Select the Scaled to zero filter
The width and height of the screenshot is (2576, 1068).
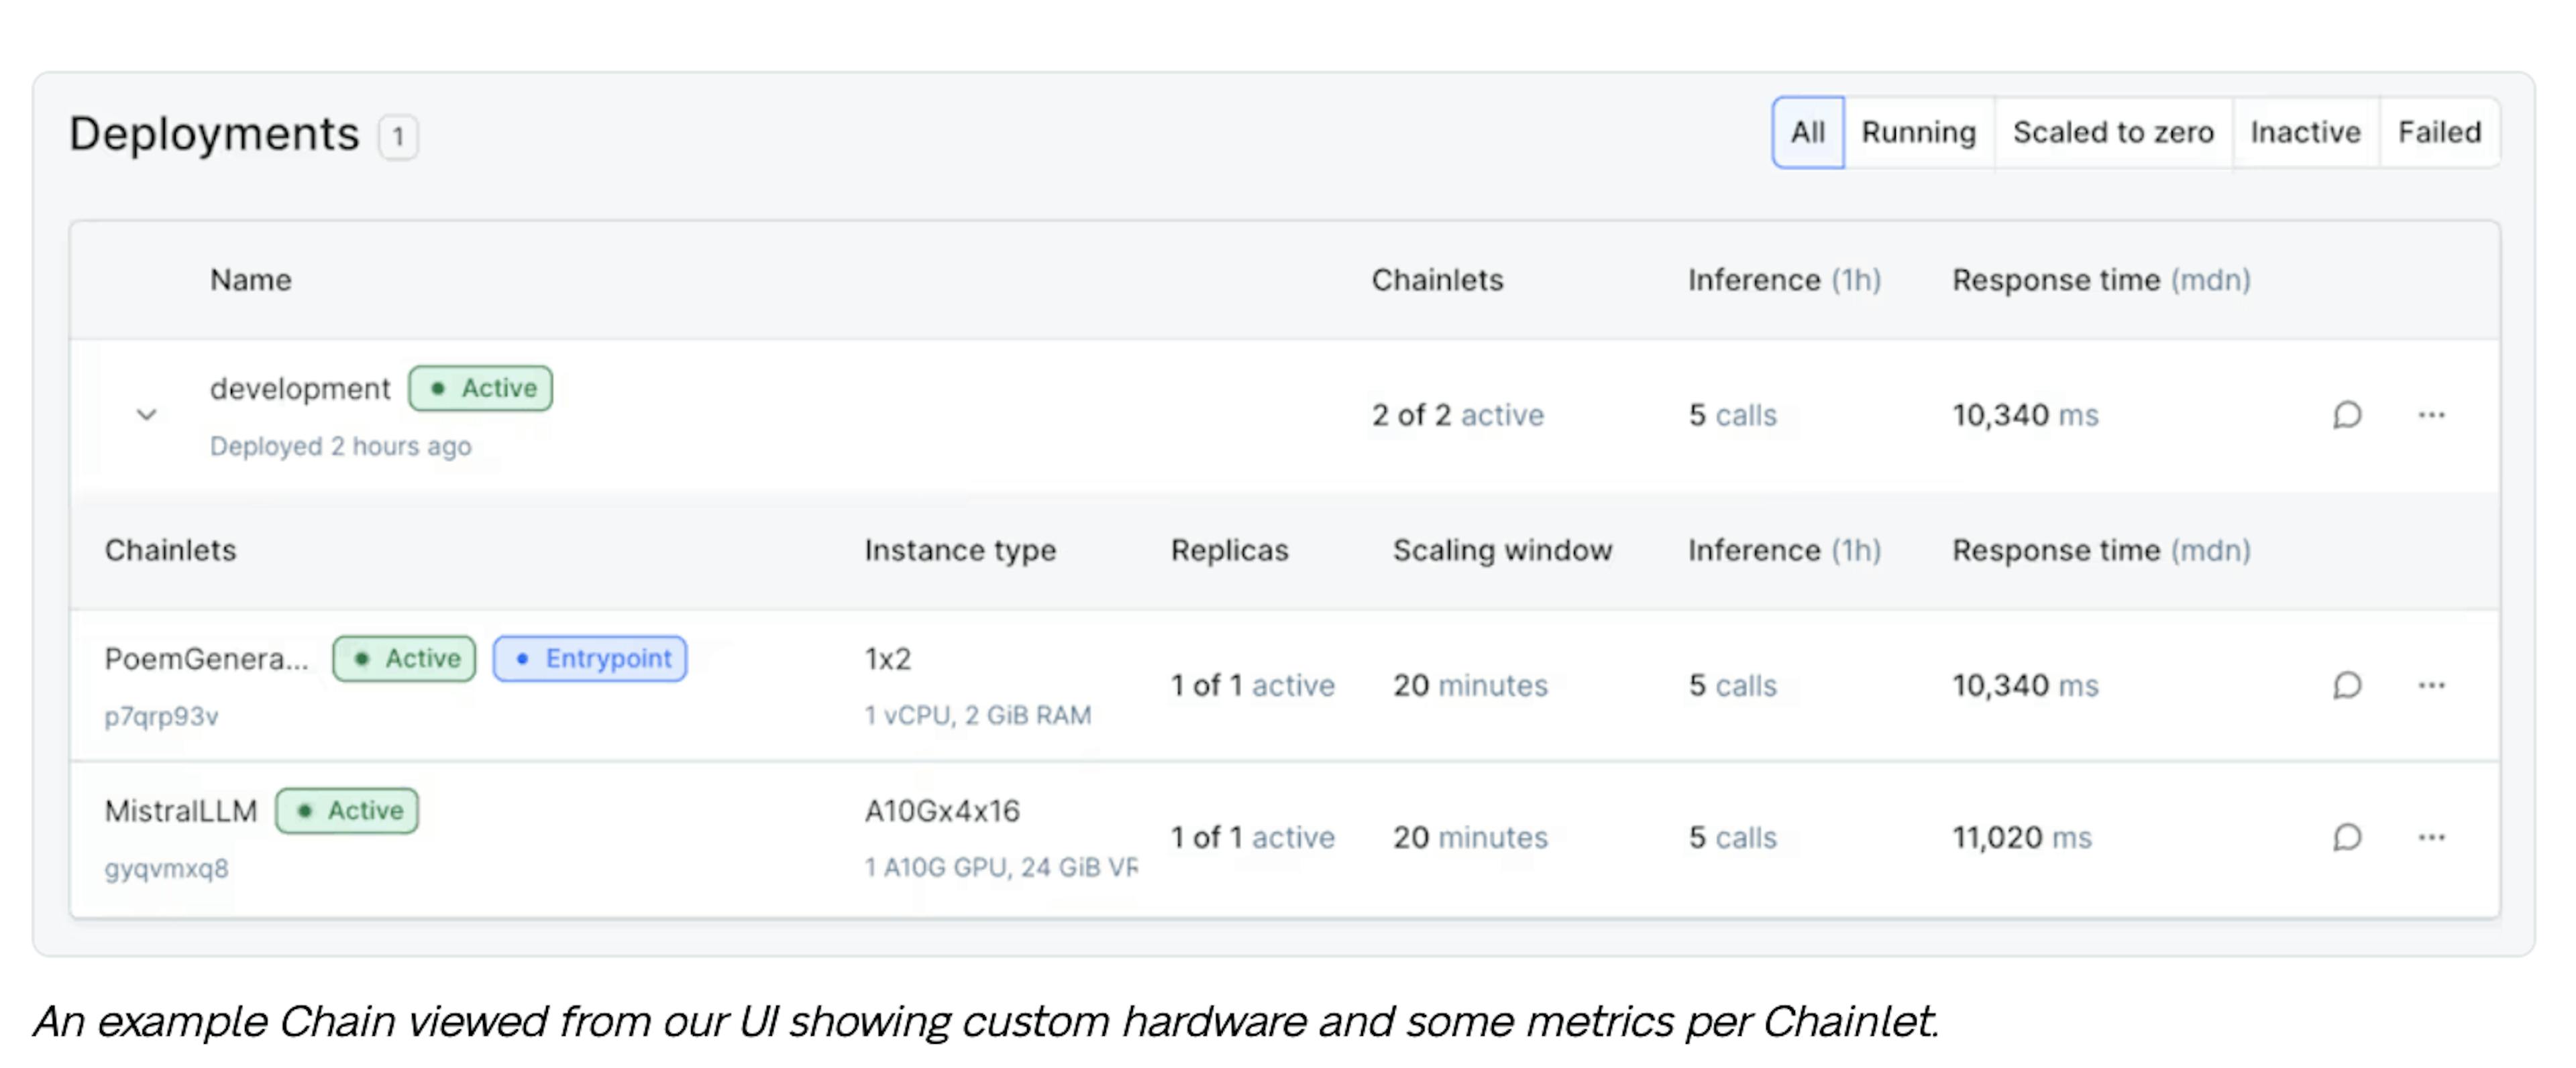pos(2114,132)
